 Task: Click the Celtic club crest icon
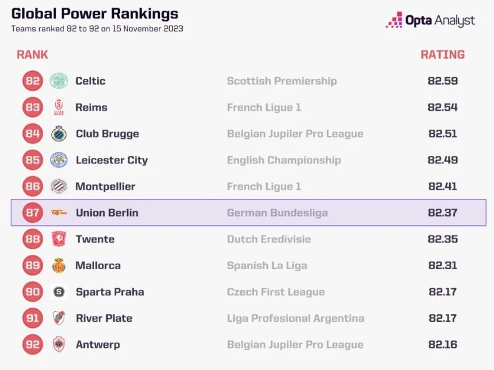coord(59,81)
